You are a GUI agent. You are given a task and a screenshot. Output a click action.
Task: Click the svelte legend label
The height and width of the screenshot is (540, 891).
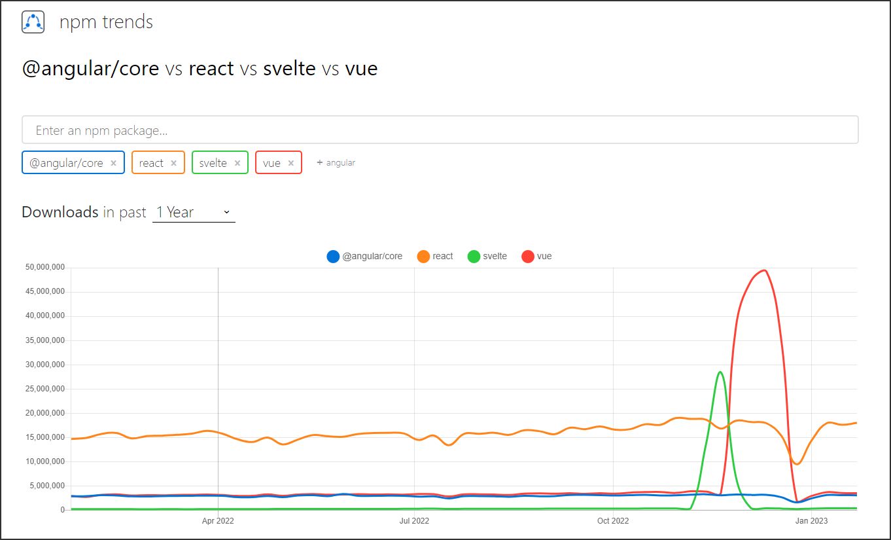click(x=495, y=257)
